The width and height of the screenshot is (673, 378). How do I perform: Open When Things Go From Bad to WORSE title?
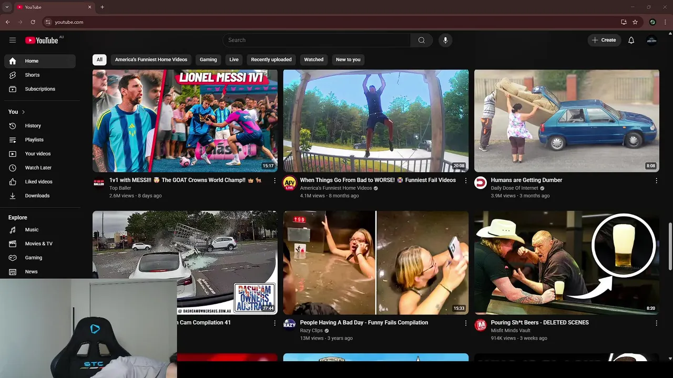click(x=378, y=180)
